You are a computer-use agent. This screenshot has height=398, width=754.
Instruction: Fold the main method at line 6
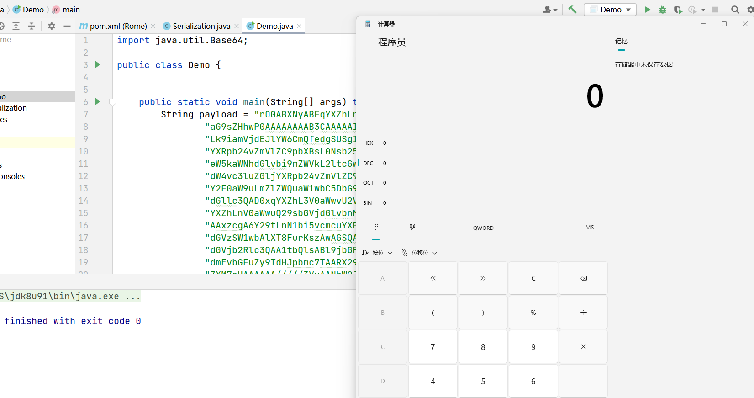point(113,102)
